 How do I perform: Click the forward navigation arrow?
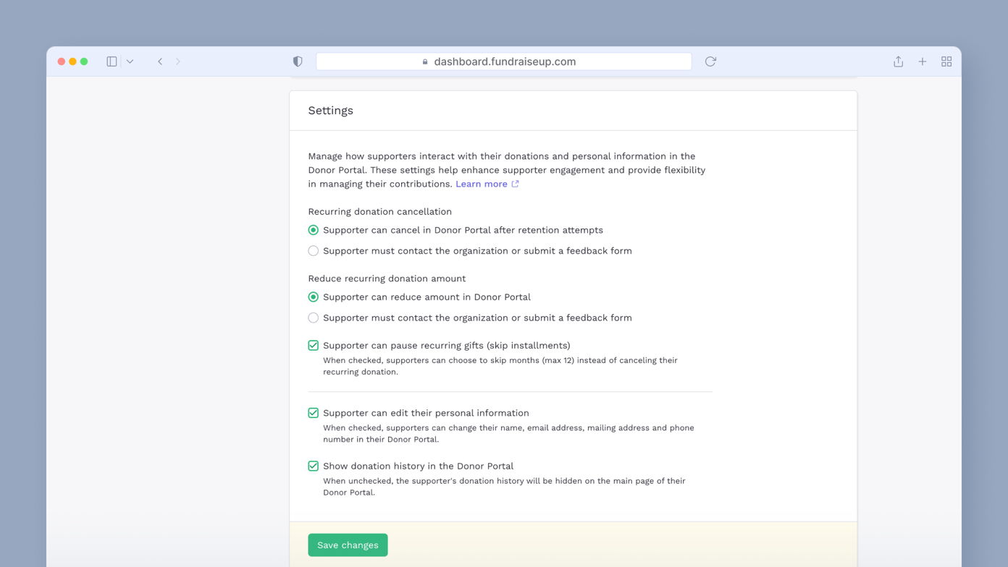click(177, 61)
